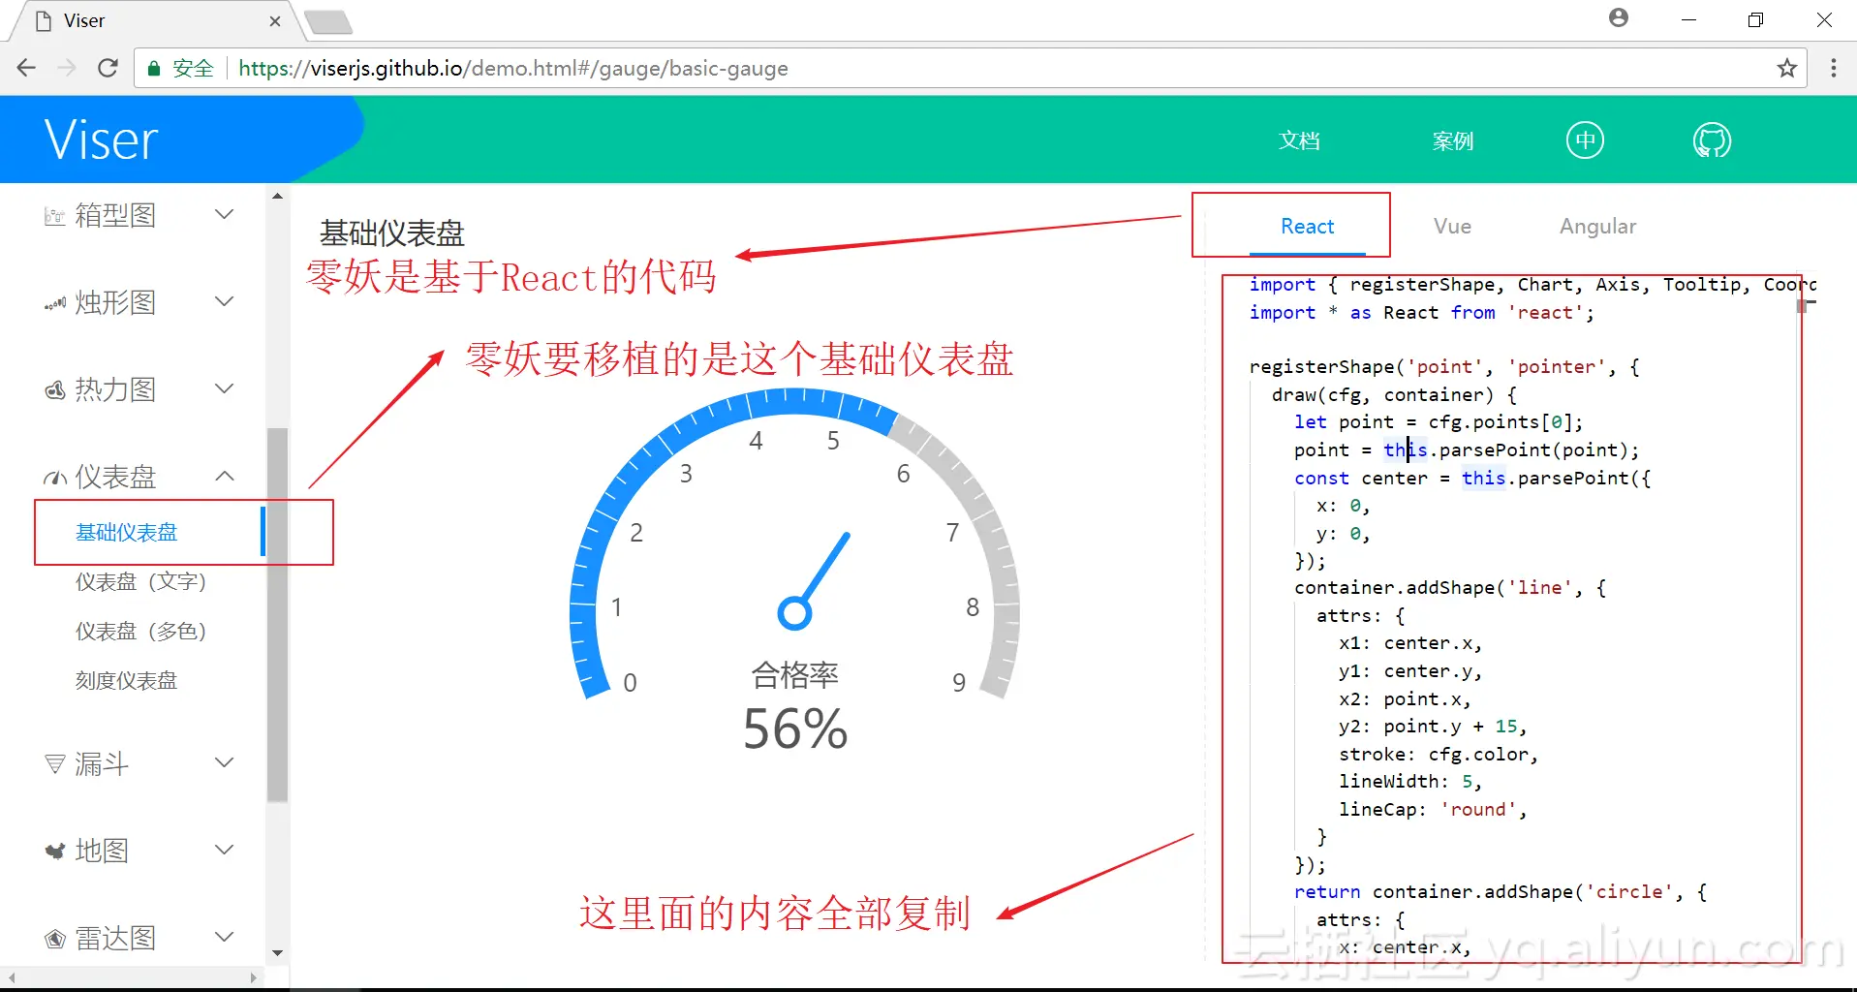Click the funnel (漏斗) icon
Screen dimensions: 1857x992
(x=55, y=763)
